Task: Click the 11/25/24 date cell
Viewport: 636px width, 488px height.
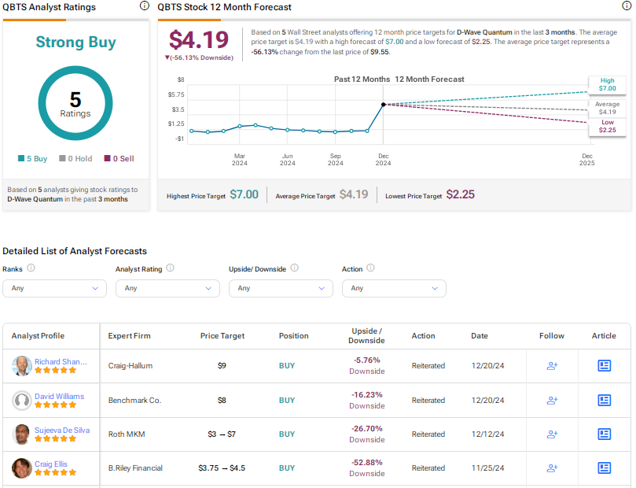Action: (487, 468)
